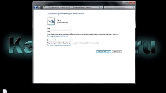Click the new password field
Image resolution: width=166 pixels, height=93 pixels.
click(59, 28)
